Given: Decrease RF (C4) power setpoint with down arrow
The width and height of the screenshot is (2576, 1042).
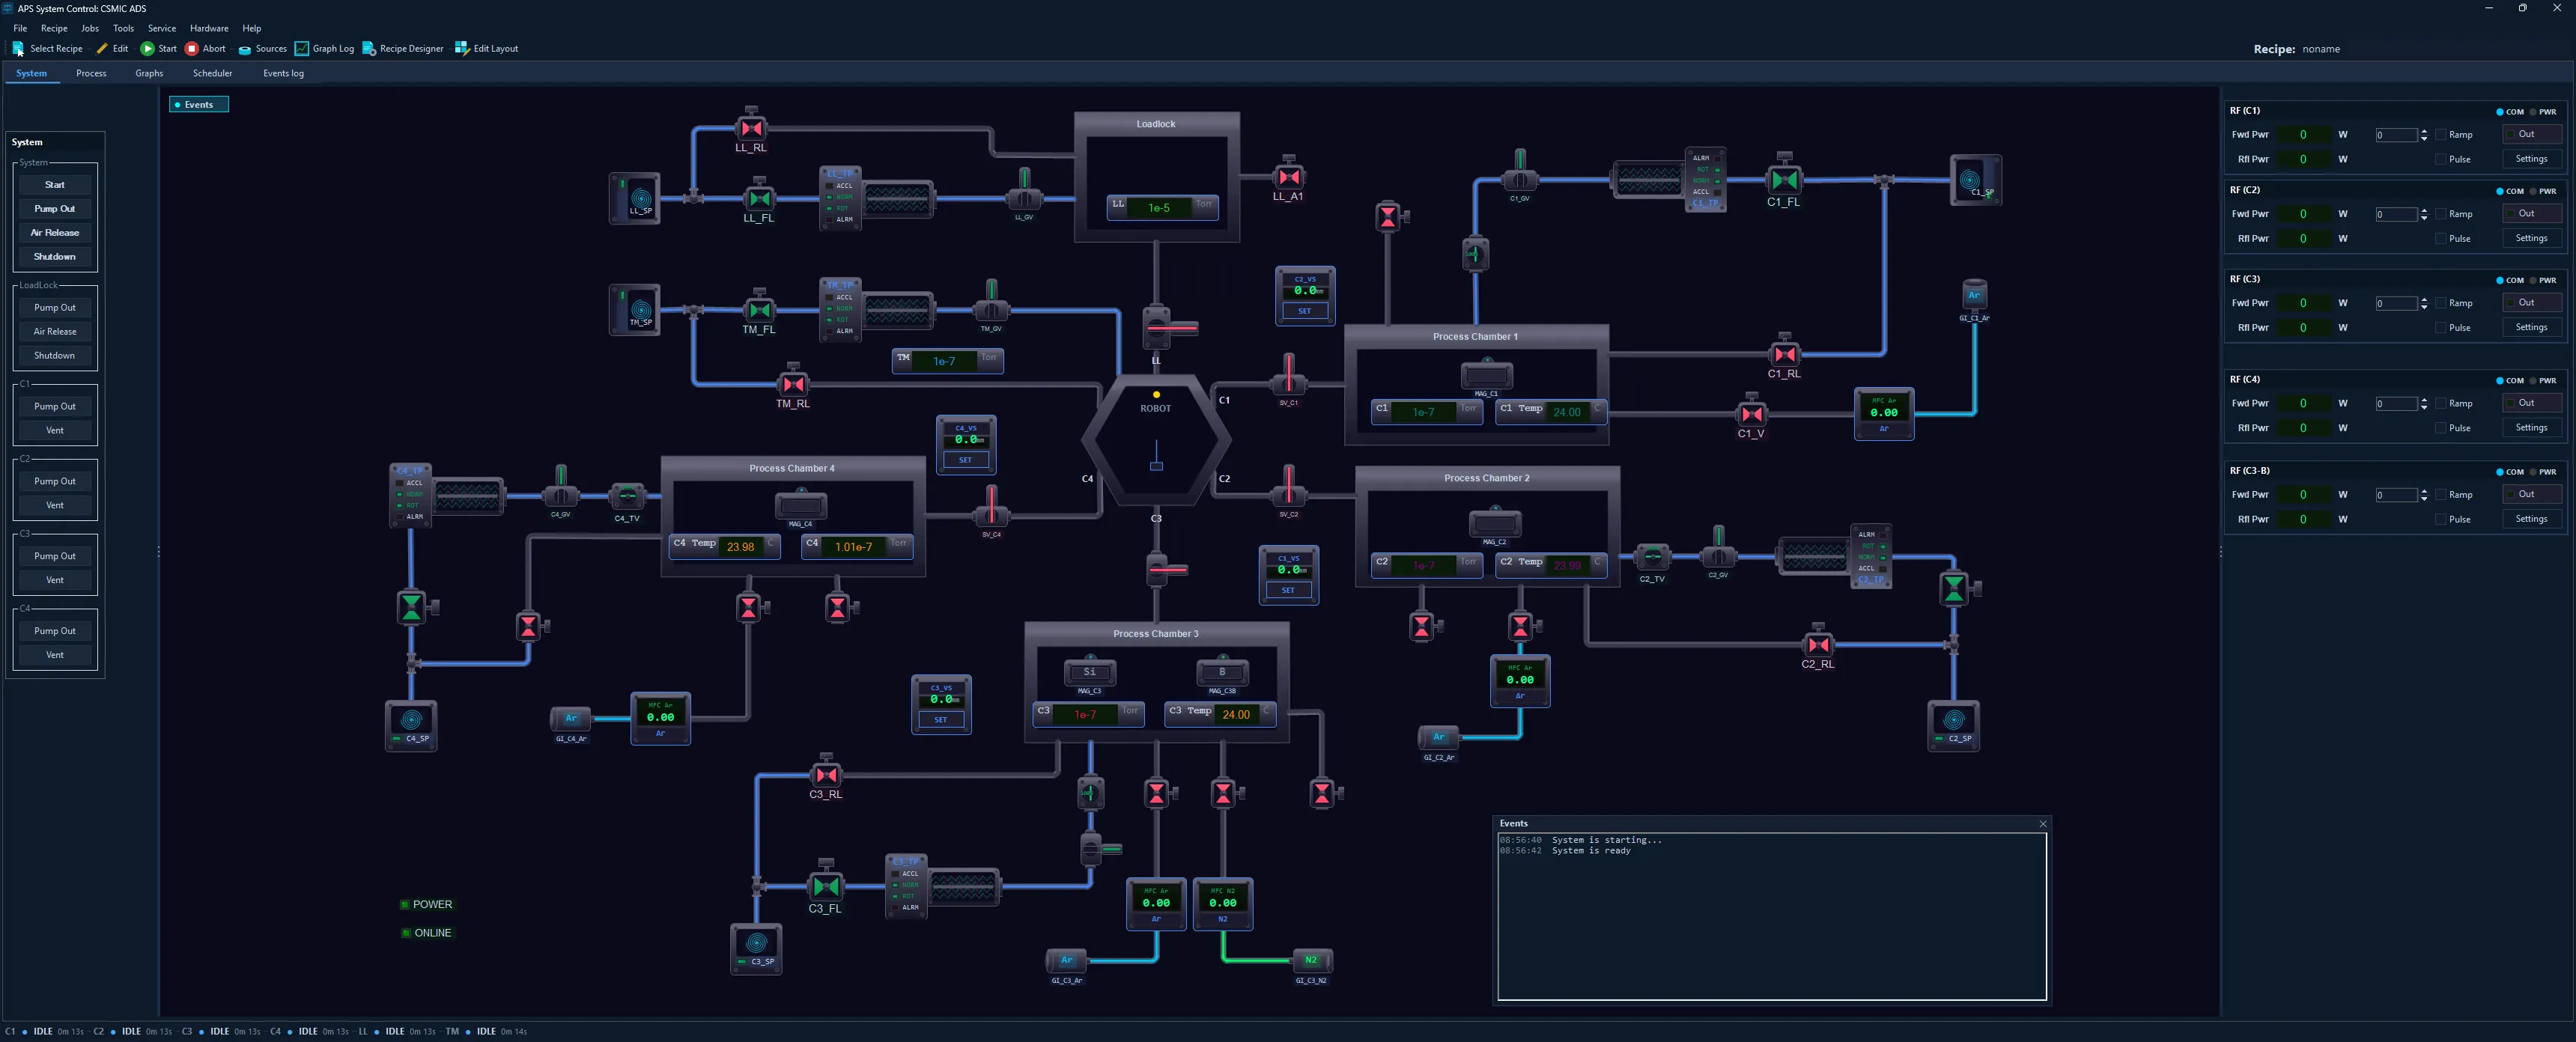Looking at the screenshot, I should click(2424, 407).
